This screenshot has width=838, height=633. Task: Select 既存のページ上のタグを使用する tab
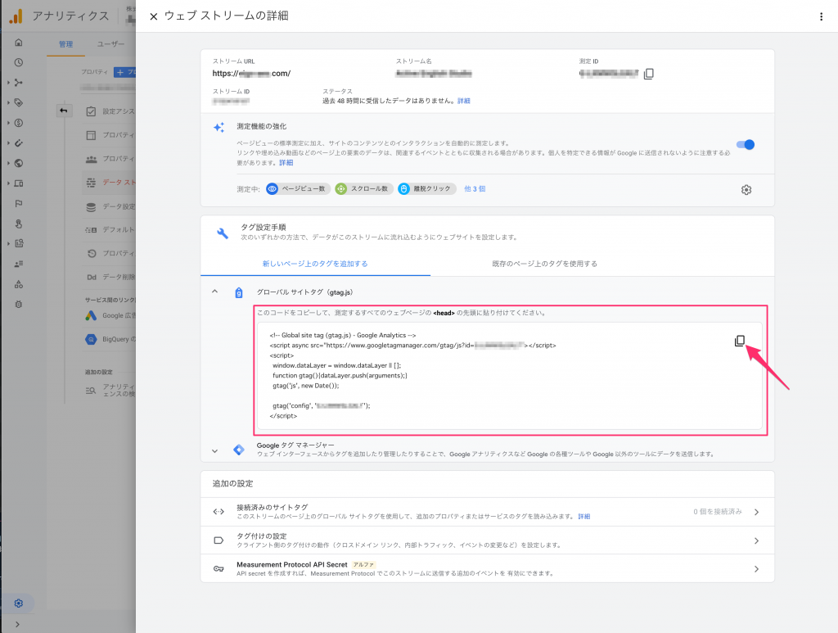(x=544, y=264)
